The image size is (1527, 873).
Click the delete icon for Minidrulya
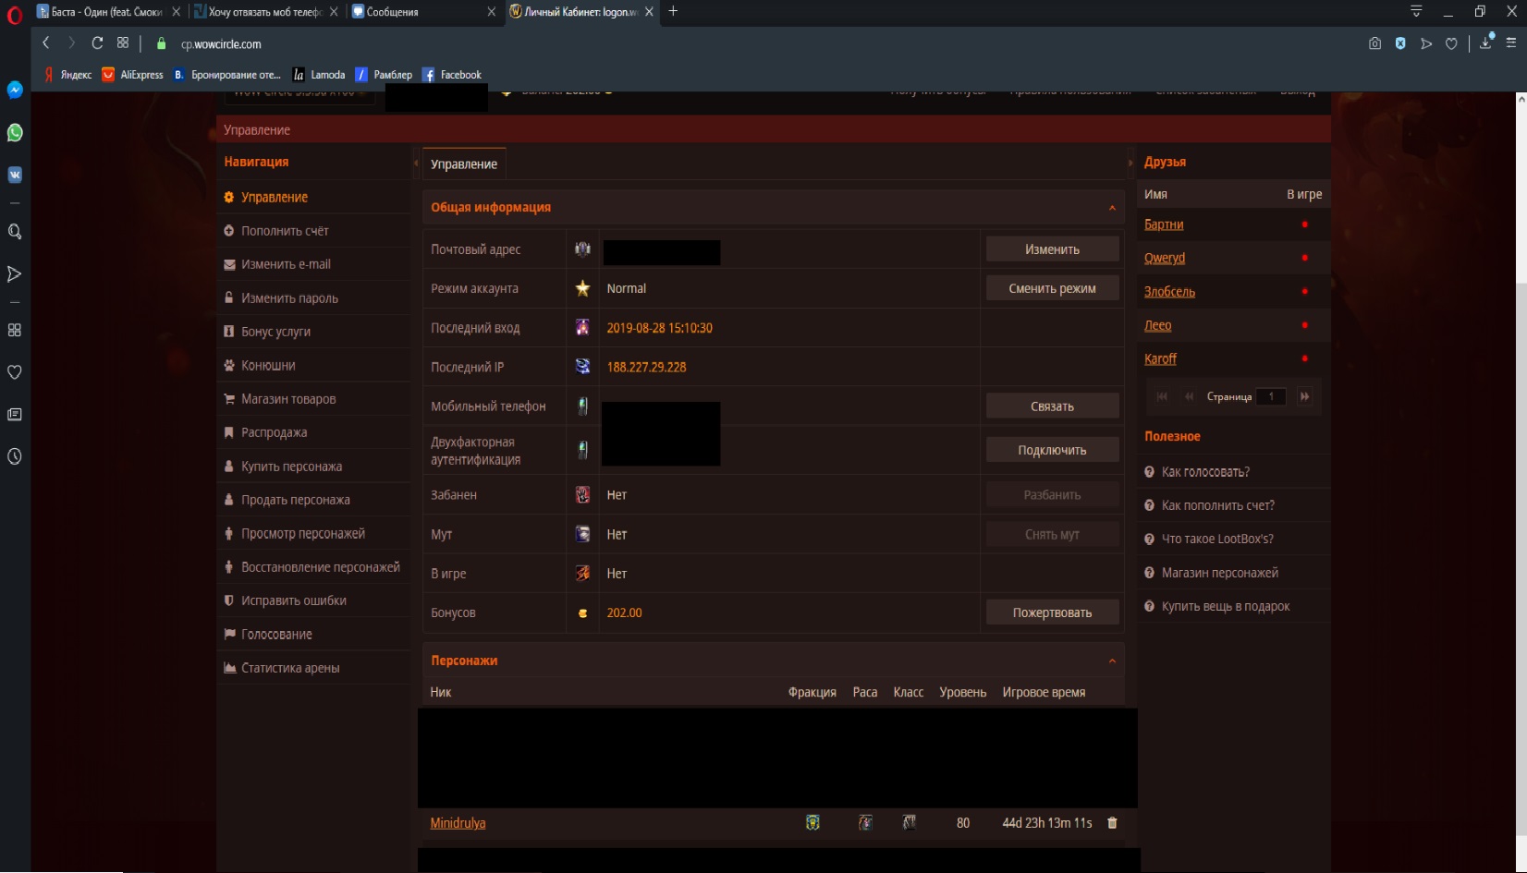(x=1112, y=823)
